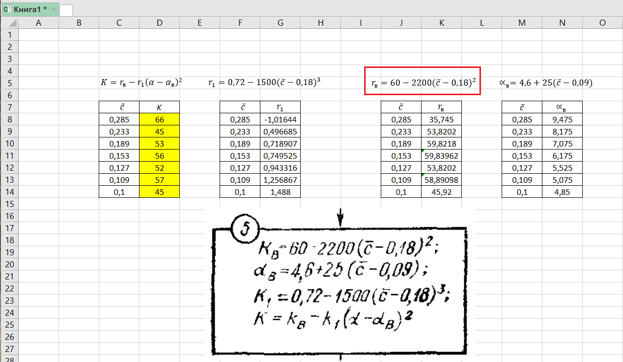Click the Excel icon on Книга1 tab
623x362 pixels.
click(8, 9)
